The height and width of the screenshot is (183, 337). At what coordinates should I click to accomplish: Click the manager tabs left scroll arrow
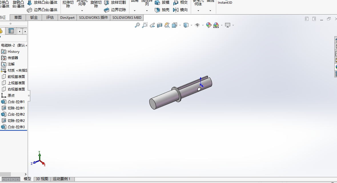pyautogui.click(x=19, y=32)
